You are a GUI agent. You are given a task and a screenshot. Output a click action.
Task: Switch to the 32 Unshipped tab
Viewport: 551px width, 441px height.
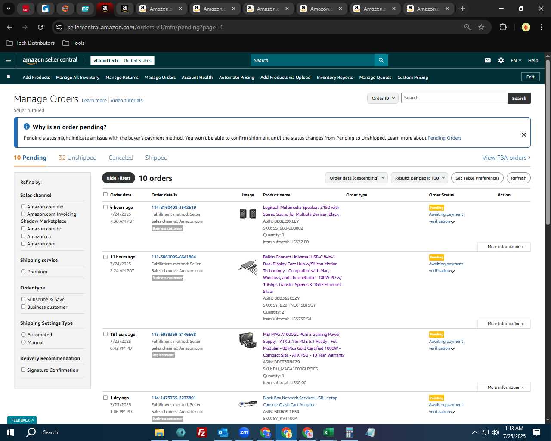tap(77, 158)
